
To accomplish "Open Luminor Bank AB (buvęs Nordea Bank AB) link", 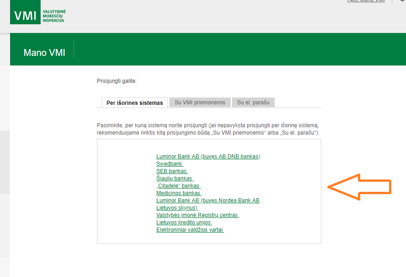I will [x=208, y=200].
